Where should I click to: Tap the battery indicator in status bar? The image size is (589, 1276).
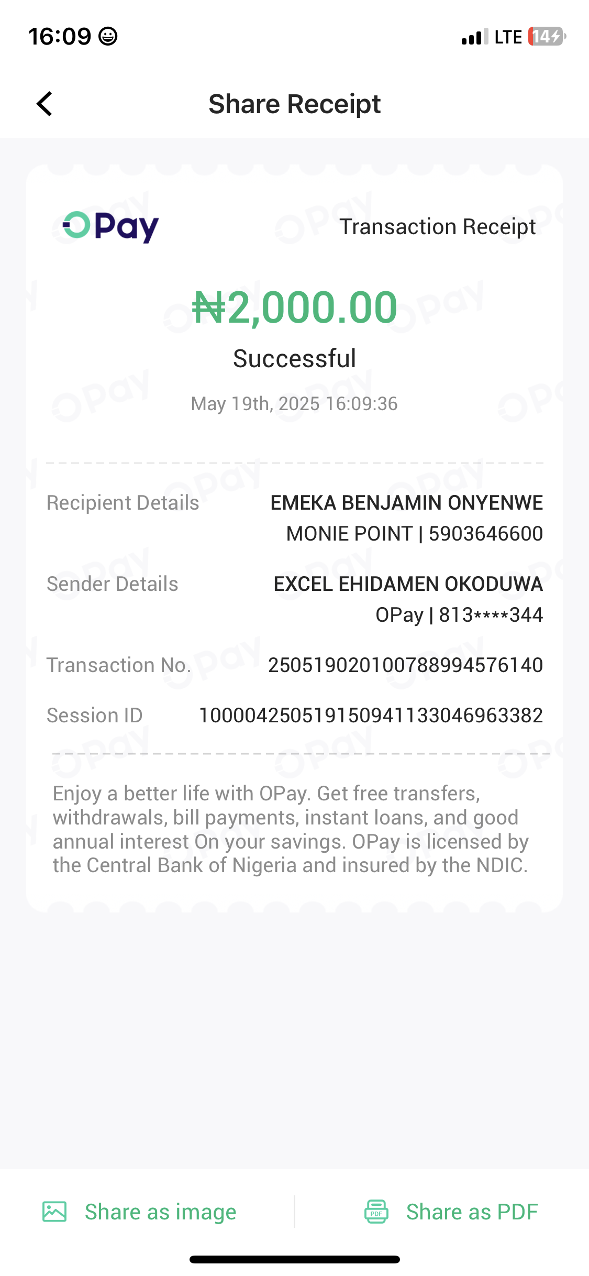click(x=547, y=37)
